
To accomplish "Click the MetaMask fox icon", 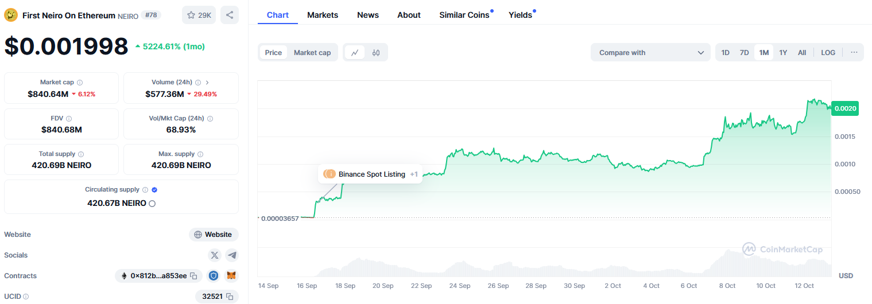I will pyautogui.click(x=231, y=276).
